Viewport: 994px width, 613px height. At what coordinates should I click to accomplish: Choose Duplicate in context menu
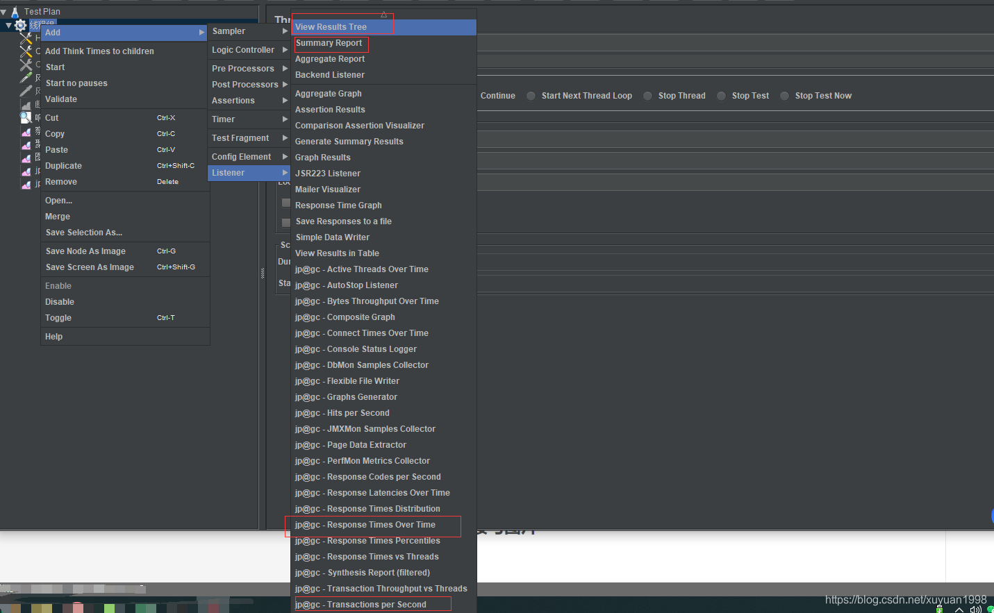pos(125,166)
